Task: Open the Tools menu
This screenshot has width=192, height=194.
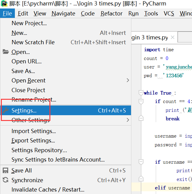Action: (151, 13)
